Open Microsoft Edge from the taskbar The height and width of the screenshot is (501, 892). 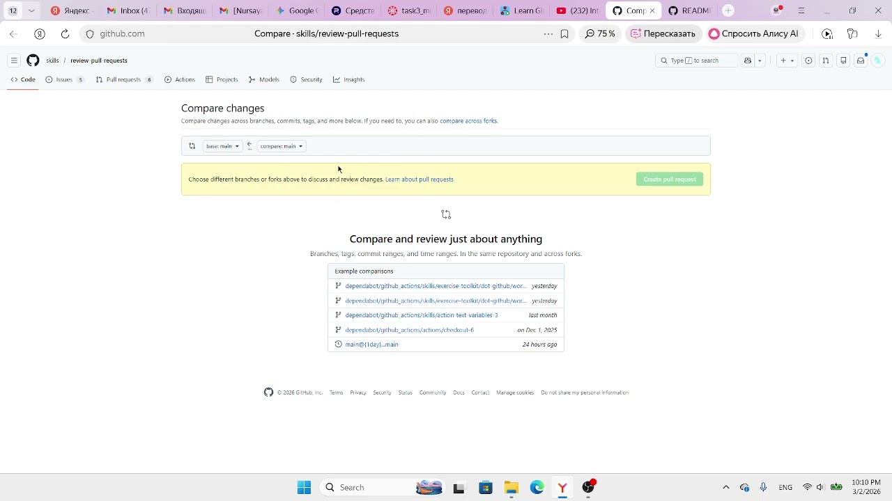pyautogui.click(x=537, y=487)
